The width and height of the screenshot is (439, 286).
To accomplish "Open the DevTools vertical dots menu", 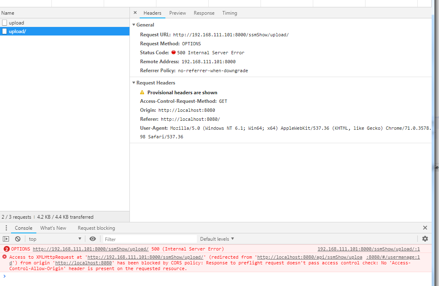I will 6,228.
